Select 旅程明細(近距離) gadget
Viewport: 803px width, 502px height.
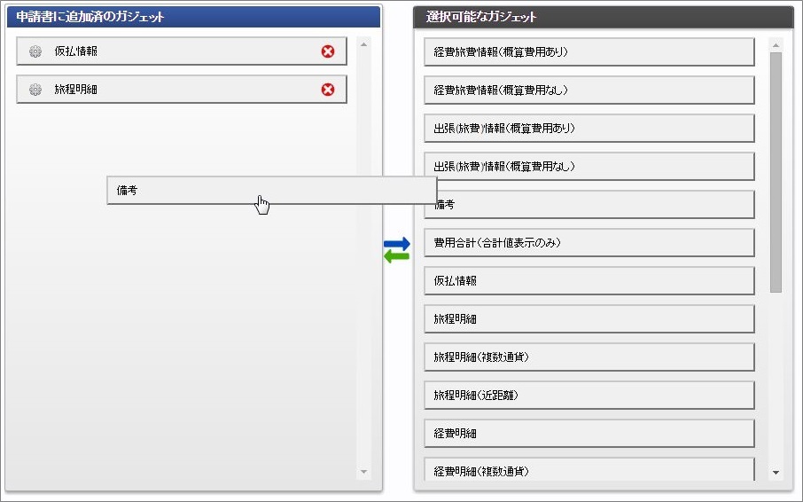pos(589,395)
